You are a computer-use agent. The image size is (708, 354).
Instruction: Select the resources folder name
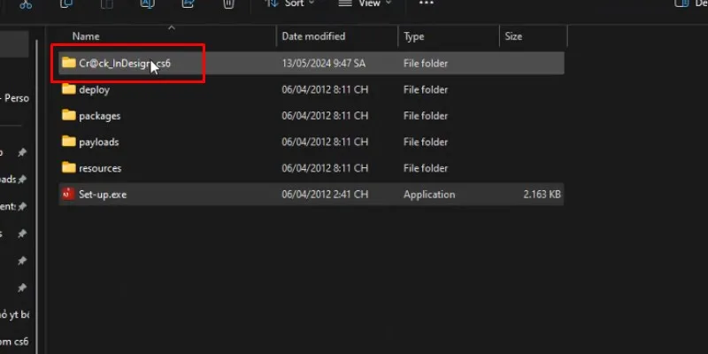click(100, 168)
